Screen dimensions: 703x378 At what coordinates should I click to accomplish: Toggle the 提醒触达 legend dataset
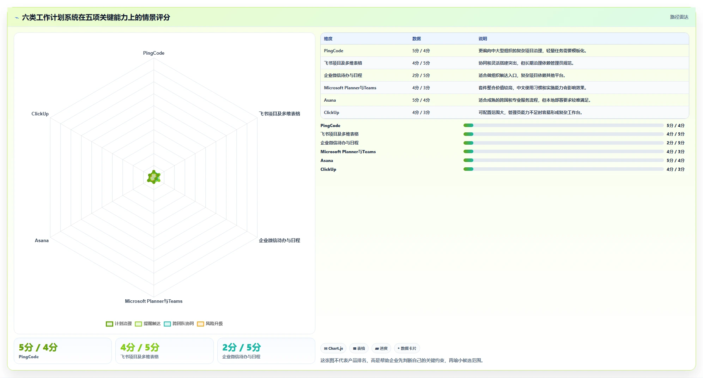pyautogui.click(x=148, y=324)
